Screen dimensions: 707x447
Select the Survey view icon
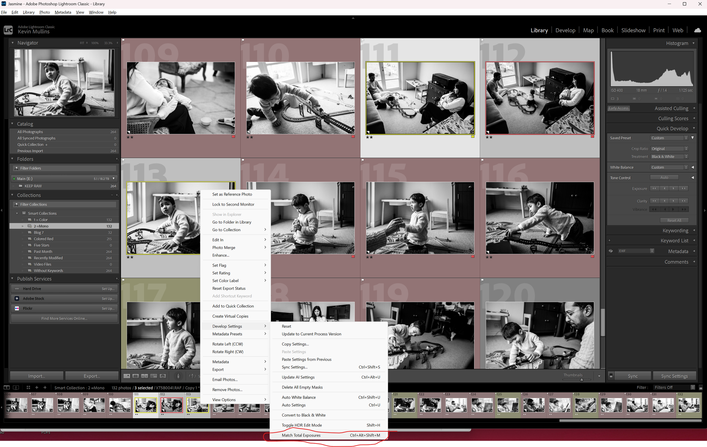(154, 376)
